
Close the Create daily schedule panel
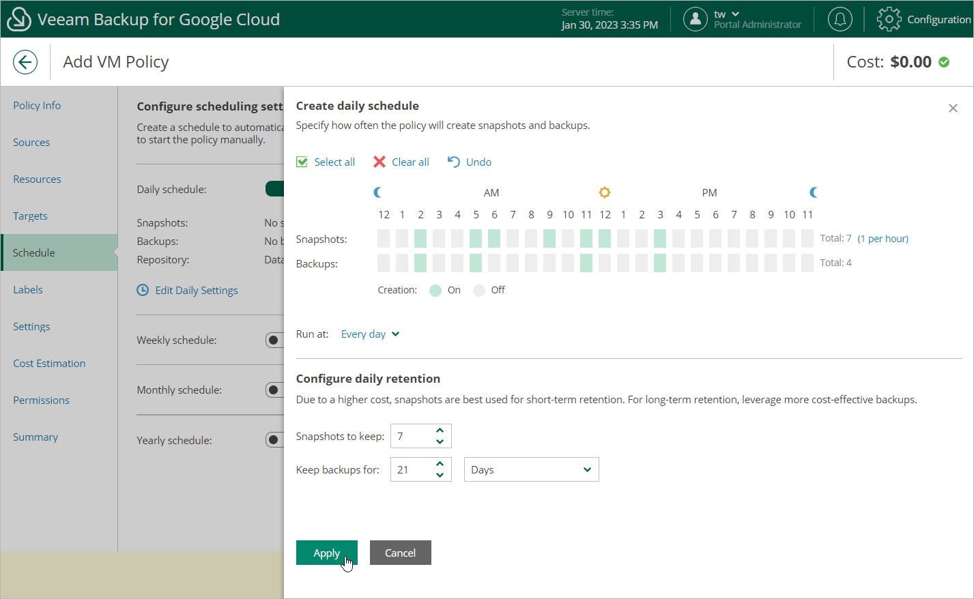click(953, 108)
